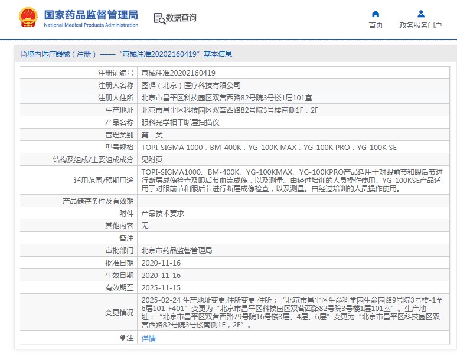457x354 pixels.
Task: Click the document icon before 境内医疗器械
Action: [23, 54]
